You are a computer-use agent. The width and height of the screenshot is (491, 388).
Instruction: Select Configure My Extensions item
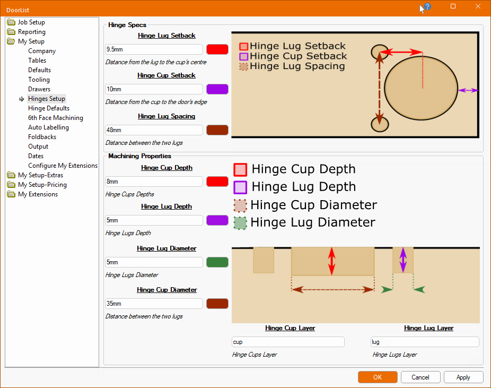coord(63,166)
